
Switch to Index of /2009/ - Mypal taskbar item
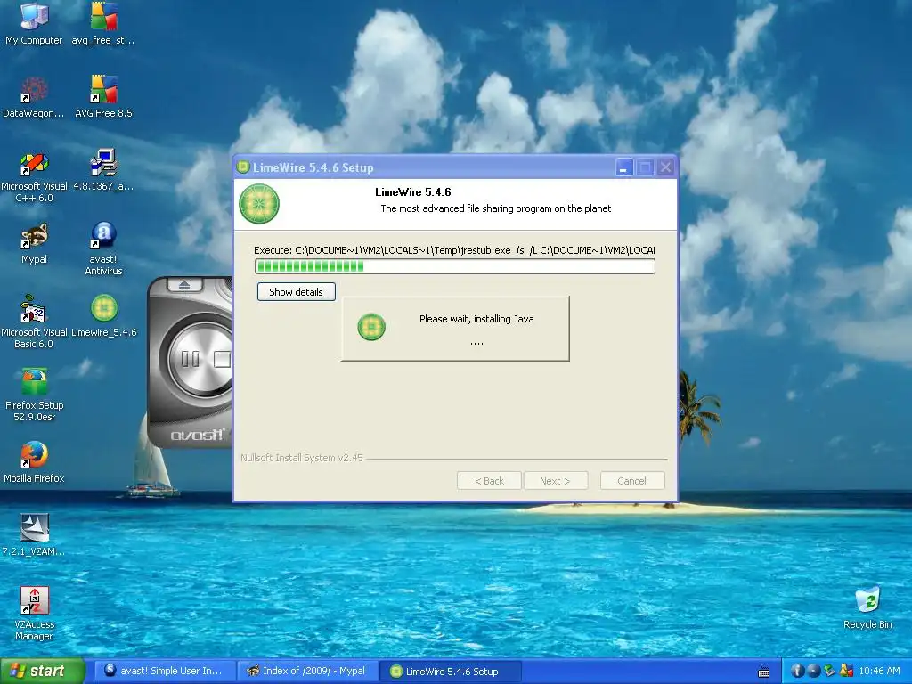307,671
